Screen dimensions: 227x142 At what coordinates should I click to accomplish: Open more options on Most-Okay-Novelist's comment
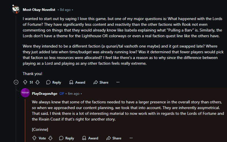tap(118, 82)
